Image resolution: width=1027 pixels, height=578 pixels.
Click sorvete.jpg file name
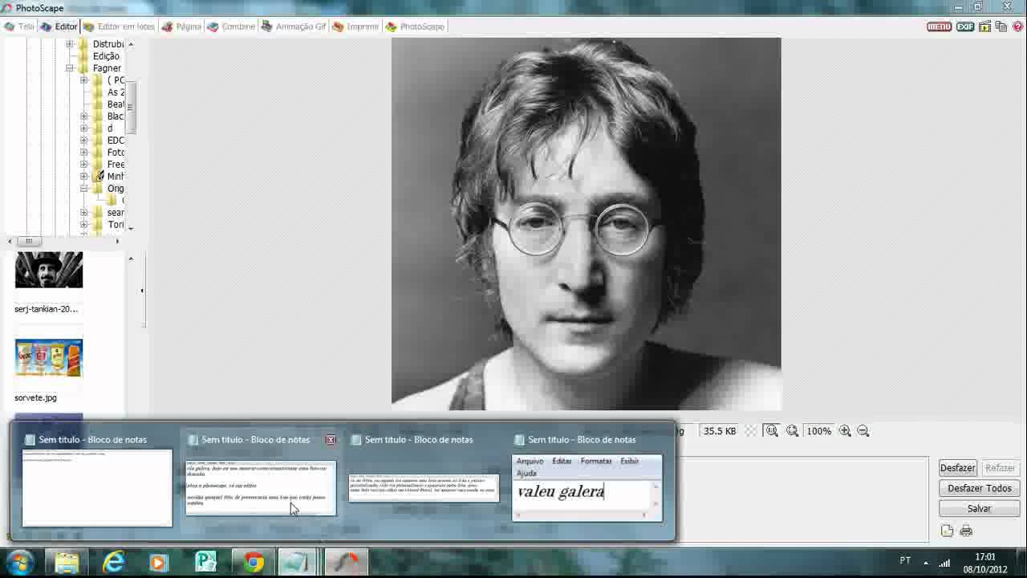35,397
